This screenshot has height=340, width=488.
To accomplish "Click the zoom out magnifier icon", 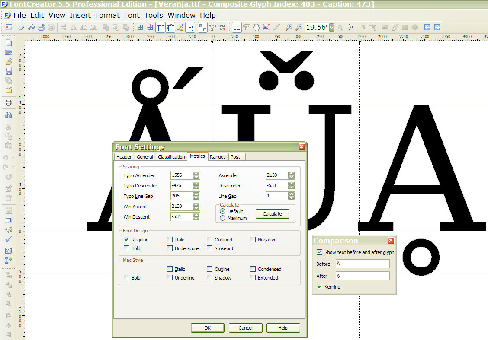I will [298, 27].
